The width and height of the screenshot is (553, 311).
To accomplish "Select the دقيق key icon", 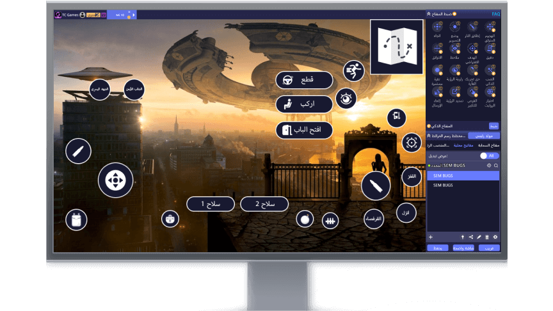I will [x=490, y=49].
